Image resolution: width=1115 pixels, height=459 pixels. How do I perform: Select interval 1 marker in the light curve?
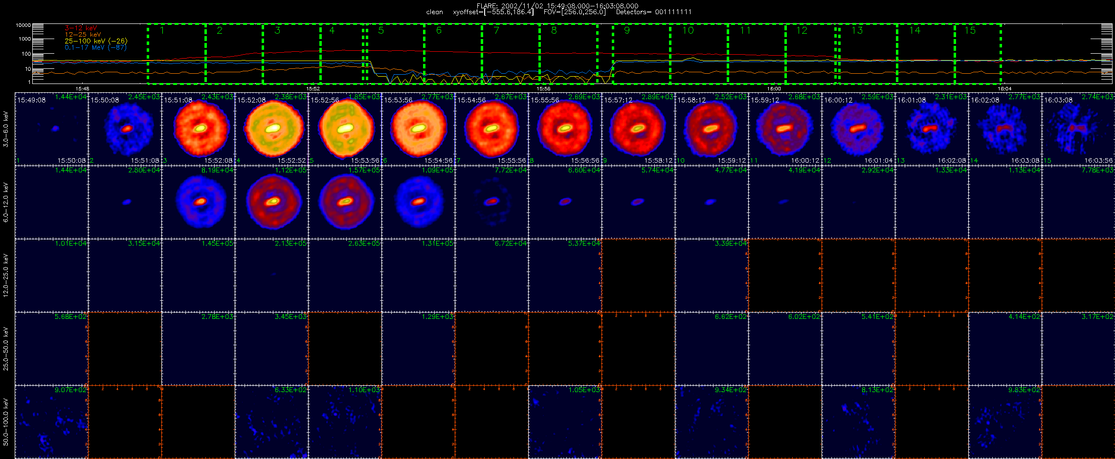pos(162,30)
